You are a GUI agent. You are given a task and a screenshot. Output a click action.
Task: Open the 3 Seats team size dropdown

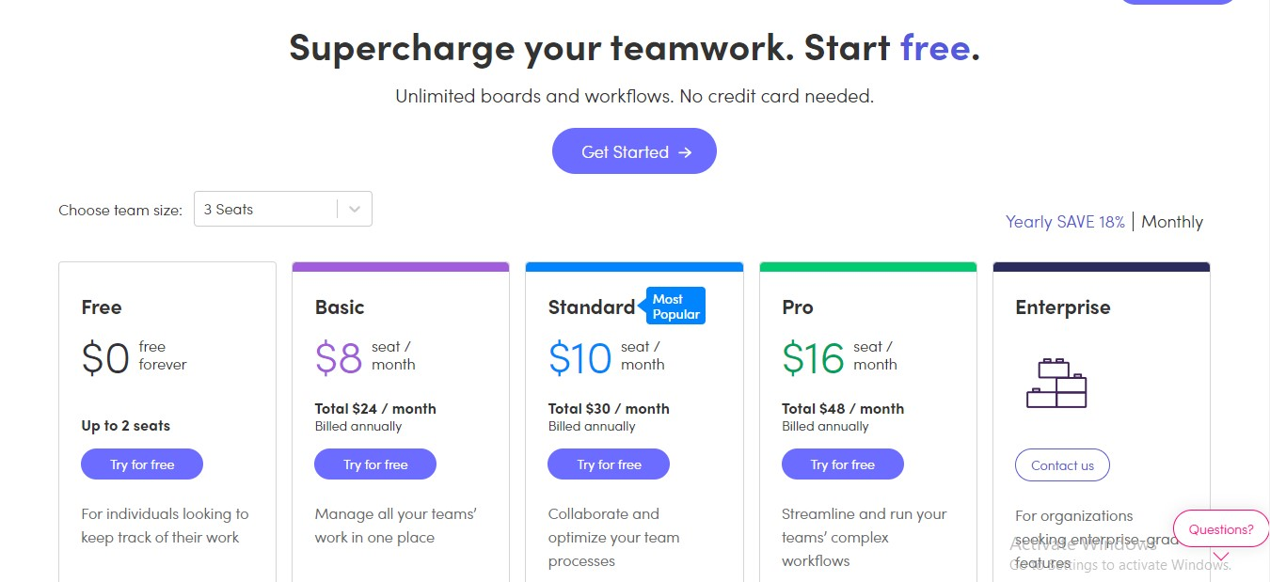[282, 210]
